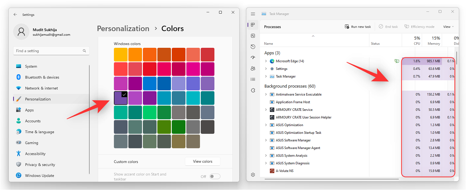Image resolution: width=466 pixels, height=190 pixels.
Task: Open the Startup apps panel
Action: (253, 57)
